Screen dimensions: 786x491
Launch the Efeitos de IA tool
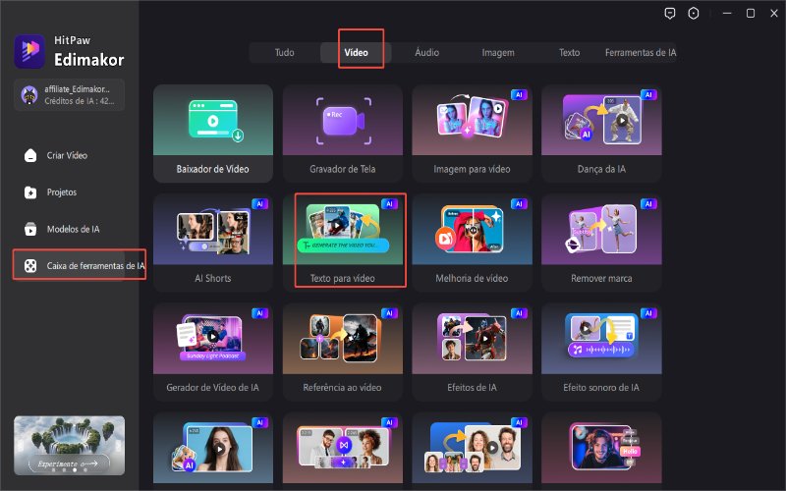[x=472, y=352]
